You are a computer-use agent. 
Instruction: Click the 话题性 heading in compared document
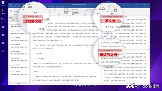[35, 72]
